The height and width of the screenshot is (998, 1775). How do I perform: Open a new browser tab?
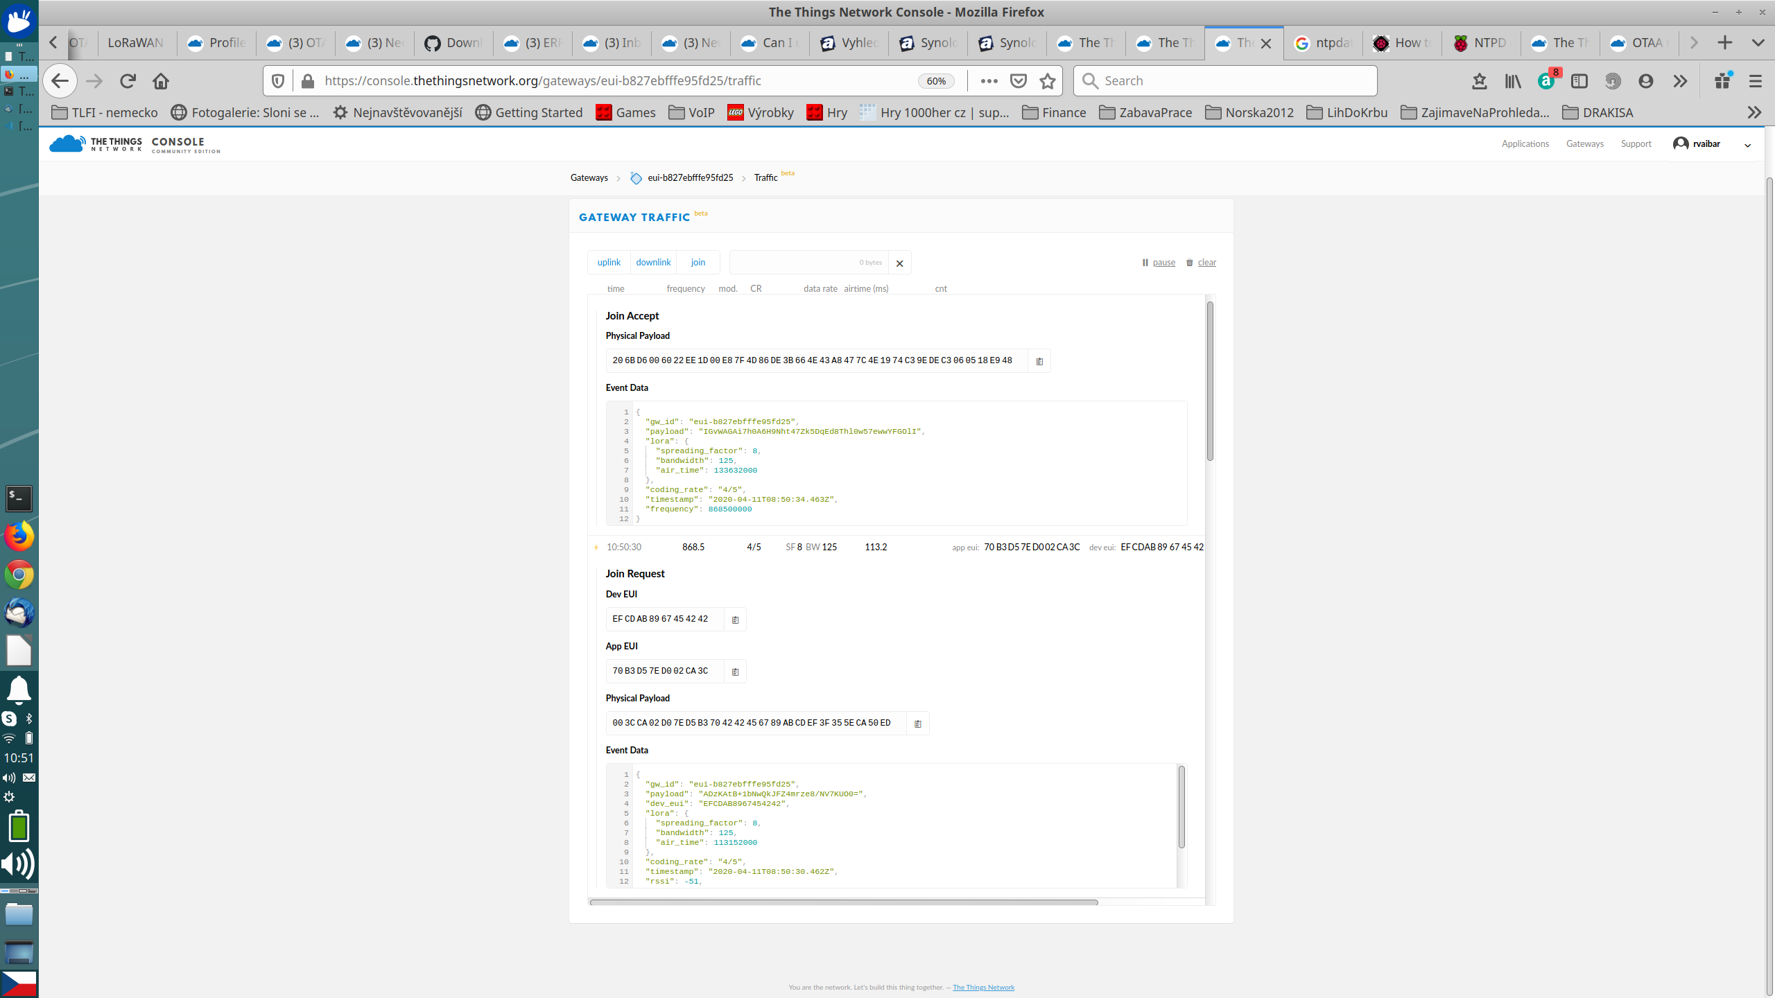1725,43
